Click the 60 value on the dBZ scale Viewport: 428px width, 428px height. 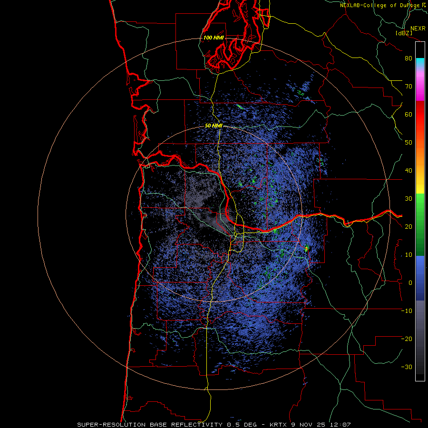(x=409, y=114)
